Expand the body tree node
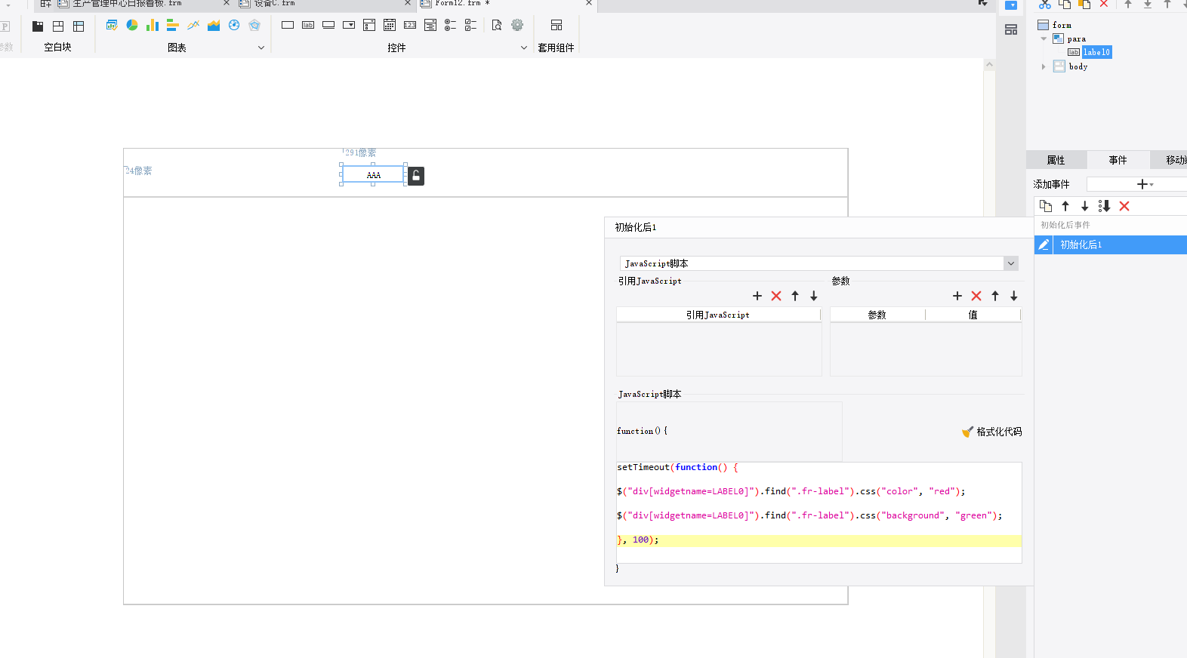The image size is (1187, 658). pos(1044,66)
